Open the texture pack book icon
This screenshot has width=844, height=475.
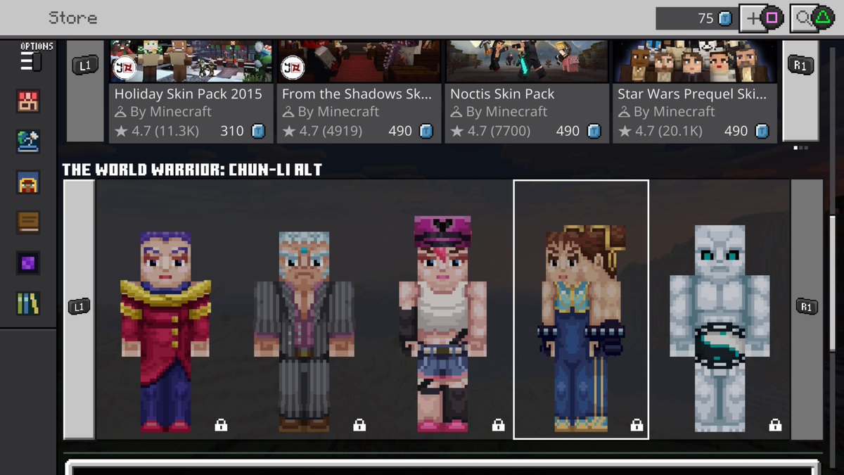[28, 223]
